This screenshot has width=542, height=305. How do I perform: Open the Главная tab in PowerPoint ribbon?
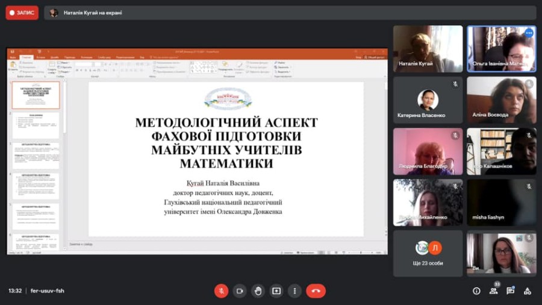tap(26, 57)
